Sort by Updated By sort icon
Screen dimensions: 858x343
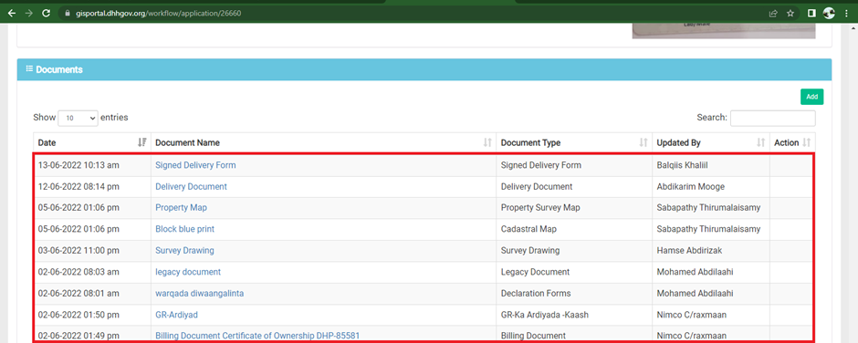760,143
